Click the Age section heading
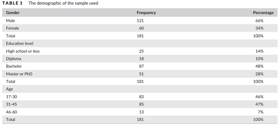Screen dimensions: 279x126 (x=9, y=89)
